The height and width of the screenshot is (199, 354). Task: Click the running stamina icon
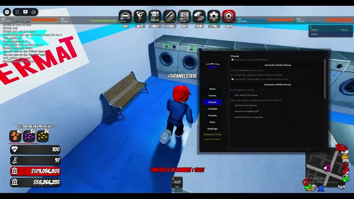15,160
